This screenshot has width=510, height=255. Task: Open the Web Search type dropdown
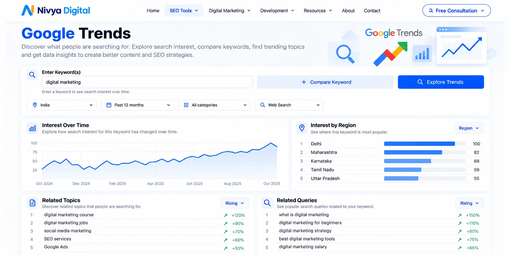[289, 105]
